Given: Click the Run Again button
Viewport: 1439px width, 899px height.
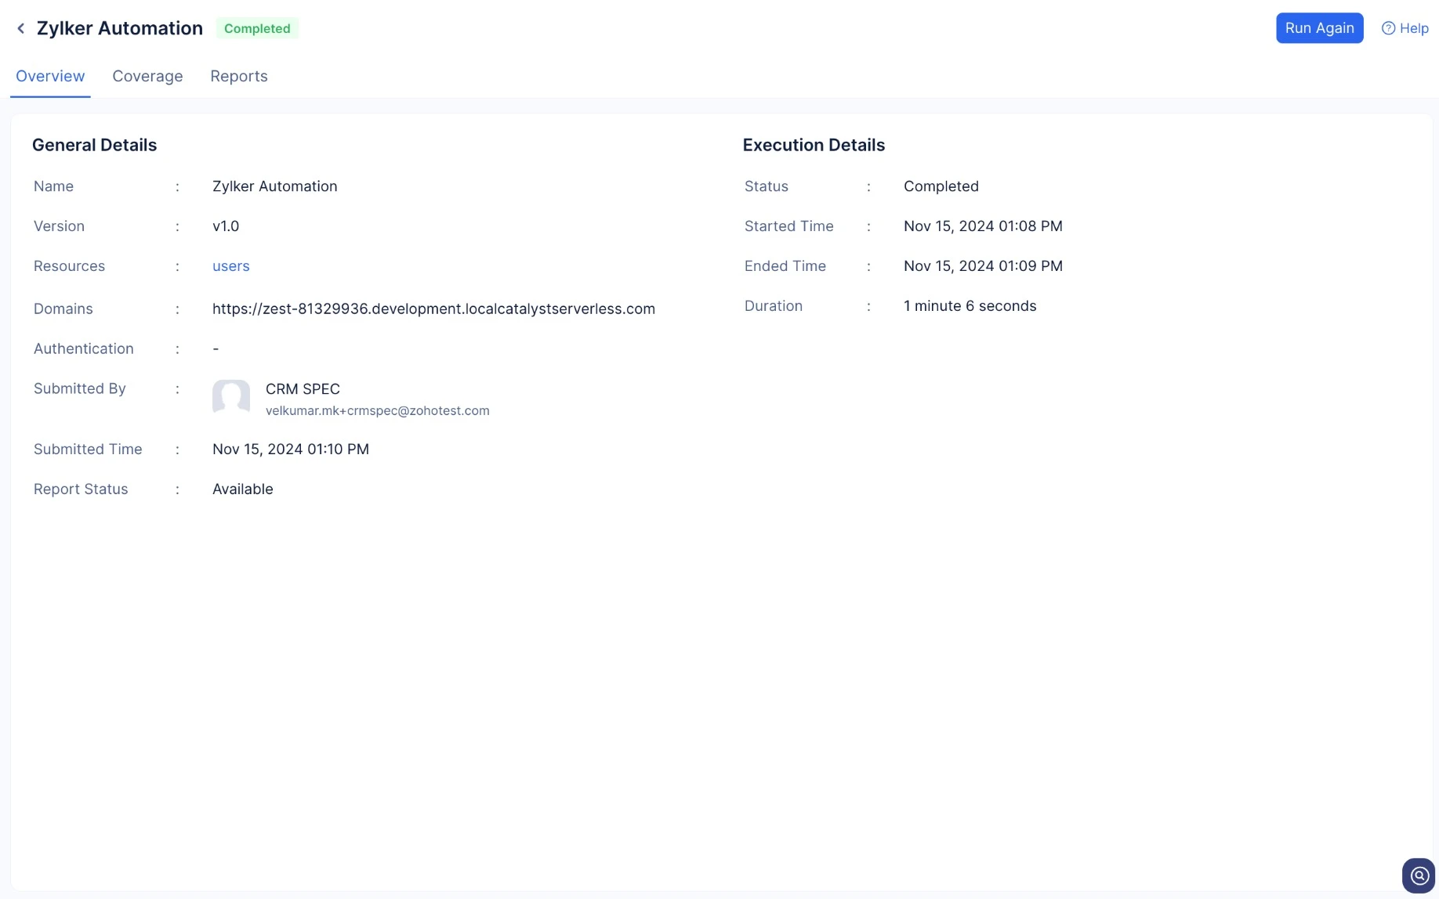Looking at the screenshot, I should coord(1320,28).
